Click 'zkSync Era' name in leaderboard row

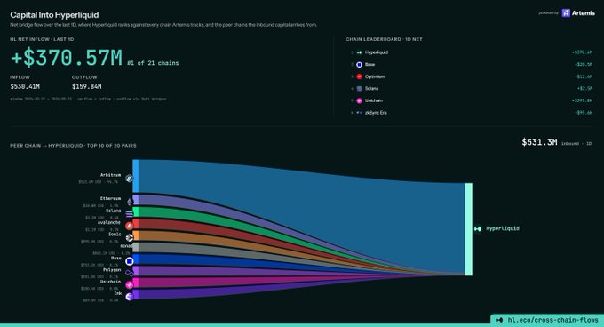(x=376, y=113)
